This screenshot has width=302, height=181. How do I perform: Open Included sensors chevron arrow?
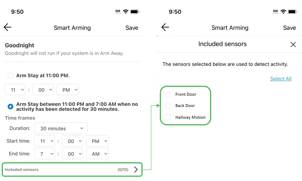(136, 169)
